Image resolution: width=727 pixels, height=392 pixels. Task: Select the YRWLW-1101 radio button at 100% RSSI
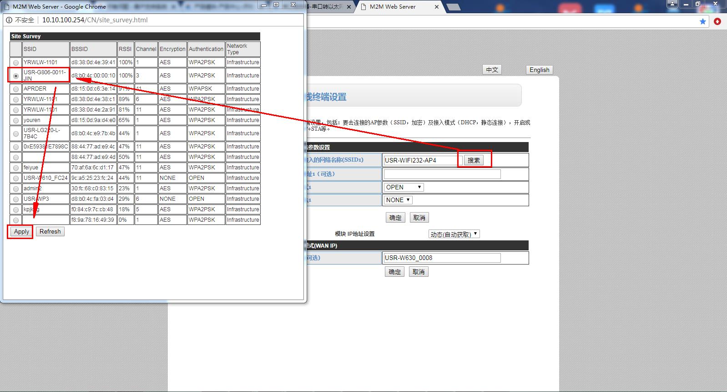[16, 62]
